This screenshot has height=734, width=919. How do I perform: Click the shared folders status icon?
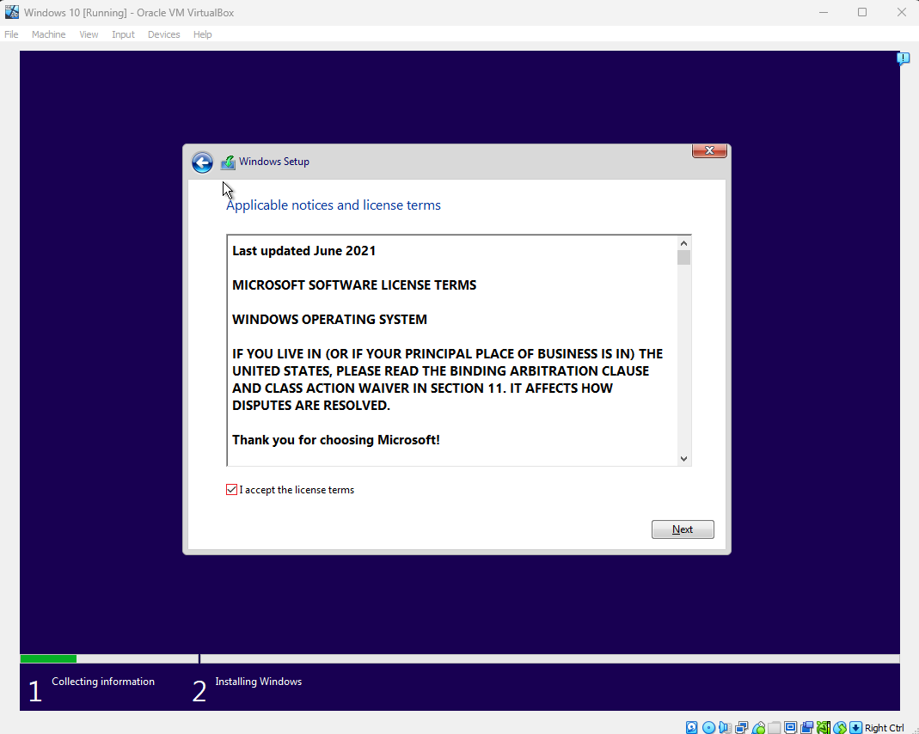point(774,728)
